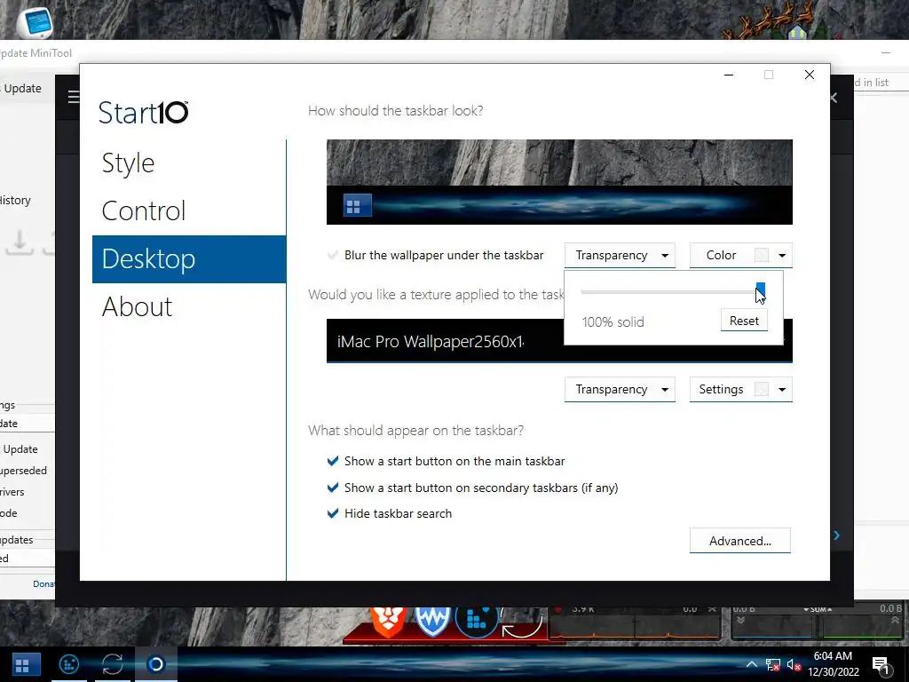
Task: Click the History entry in the MiniTool window
Action: [16, 200]
